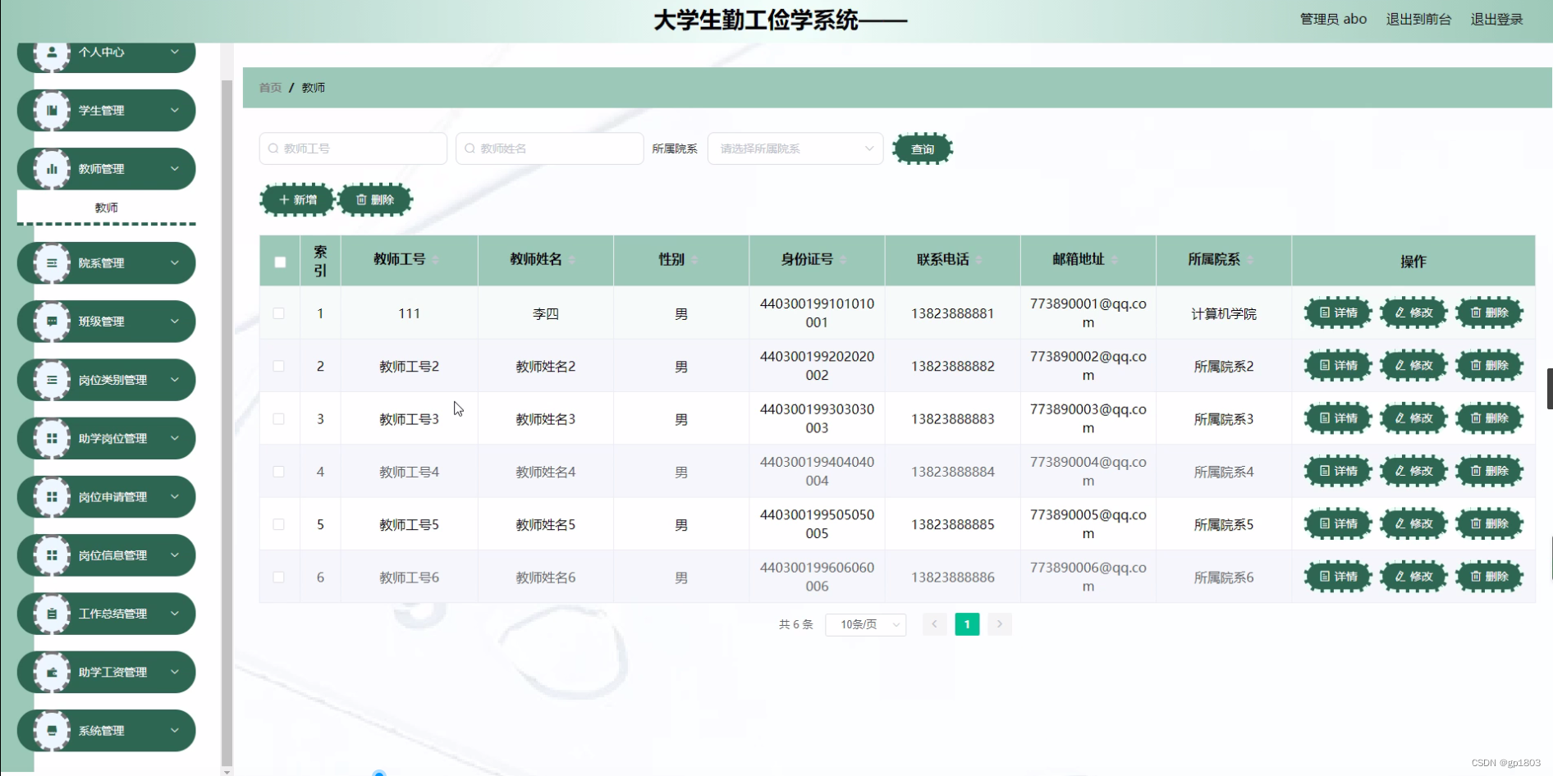Image resolution: width=1553 pixels, height=776 pixels.
Task: Click the 助学工资管理 sidebar icon
Action: (53, 672)
